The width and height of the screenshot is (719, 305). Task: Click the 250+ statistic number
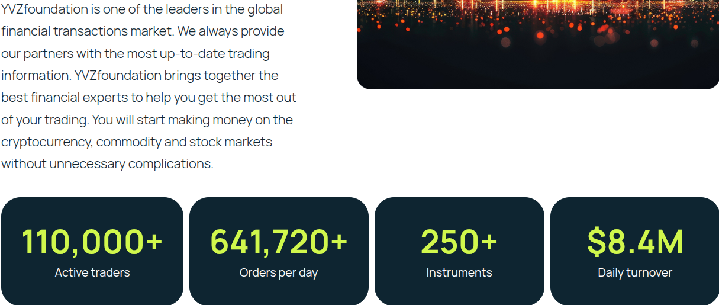coord(459,242)
